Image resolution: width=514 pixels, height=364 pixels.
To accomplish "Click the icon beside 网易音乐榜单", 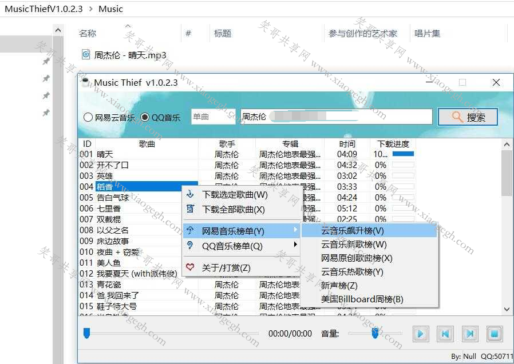I will (190, 231).
